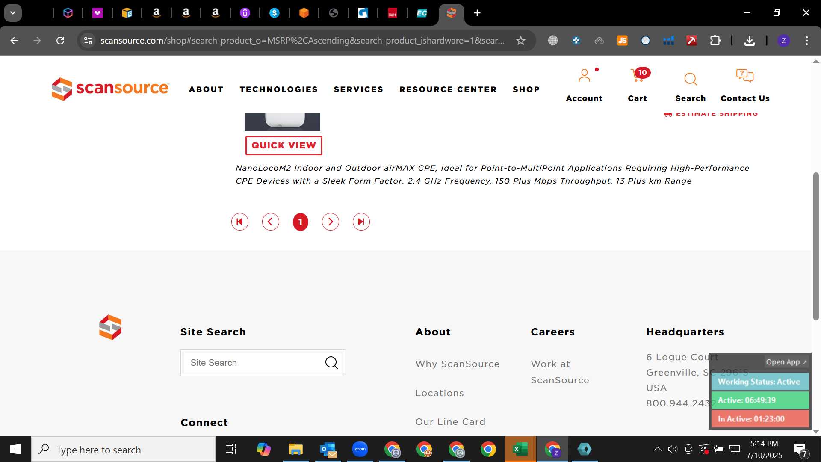The image size is (821, 462).
Task: Open the Our Line Card link
Action: coord(450,422)
